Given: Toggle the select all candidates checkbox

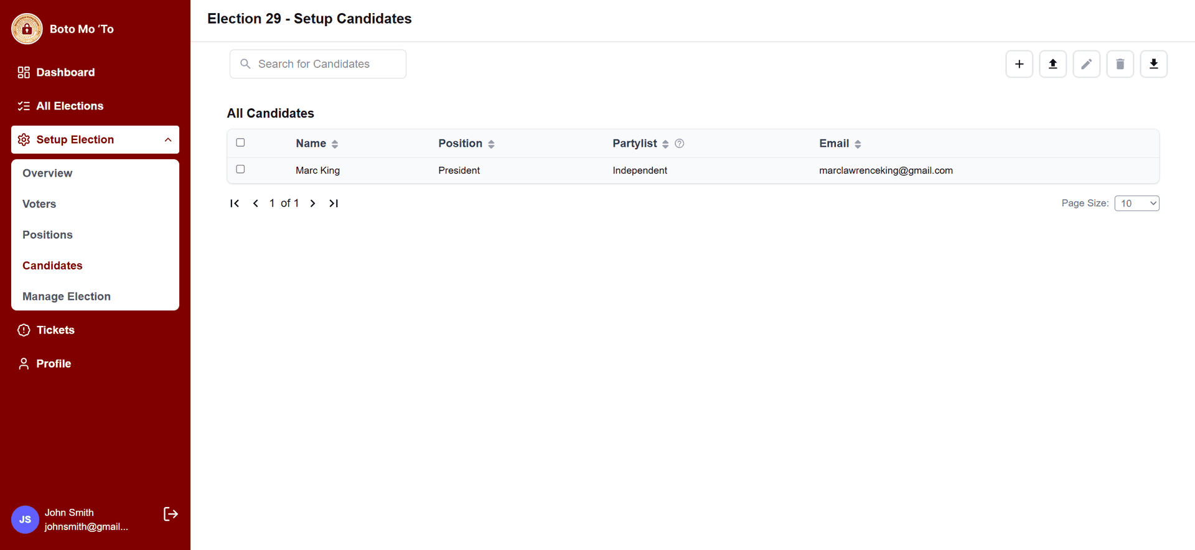Looking at the screenshot, I should tap(240, 142).
